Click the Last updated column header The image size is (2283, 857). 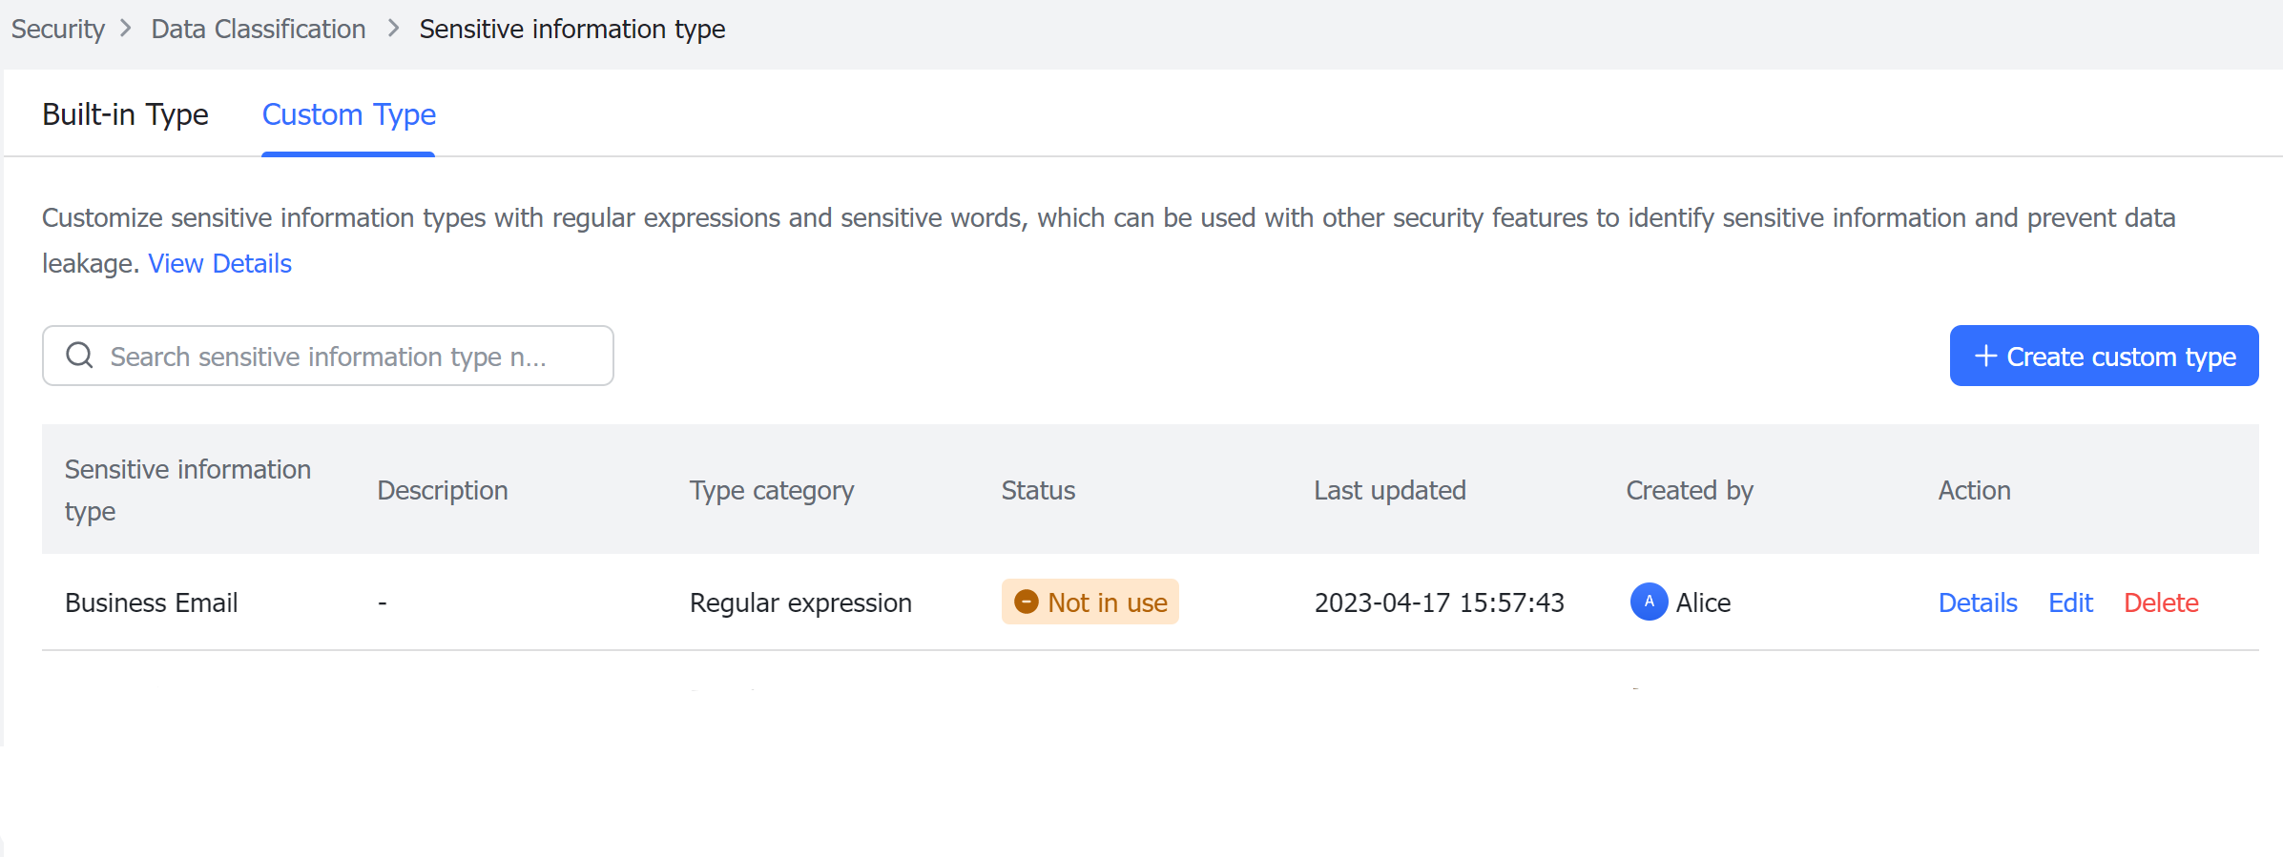click(x=1390, y=490)
